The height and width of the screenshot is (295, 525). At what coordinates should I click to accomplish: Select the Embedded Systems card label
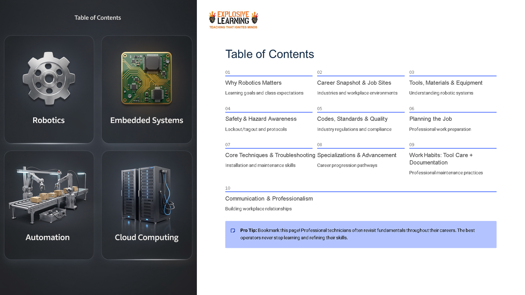pyautogui.click(x=146, y=120)
